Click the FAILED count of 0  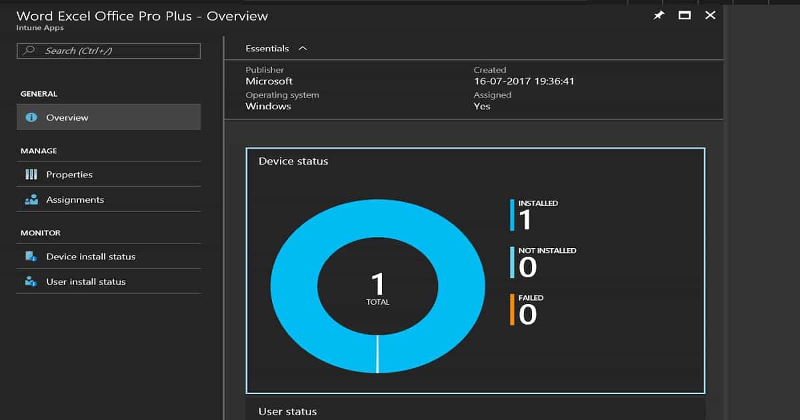527,315
